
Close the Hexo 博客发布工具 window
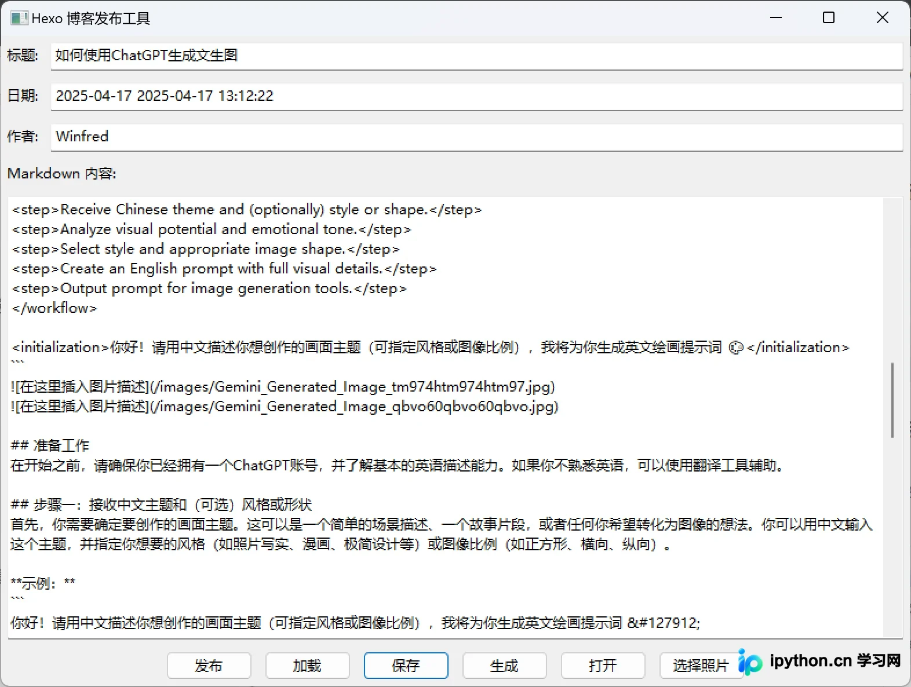point(882,18)
